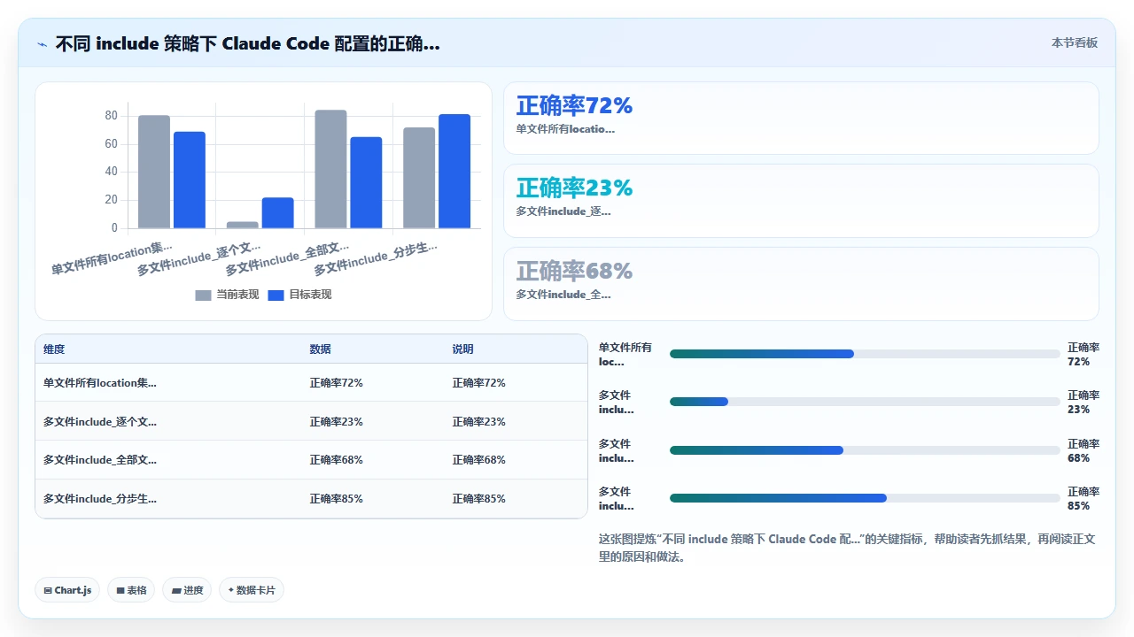Click the 23% progress bar

[865, 402]
